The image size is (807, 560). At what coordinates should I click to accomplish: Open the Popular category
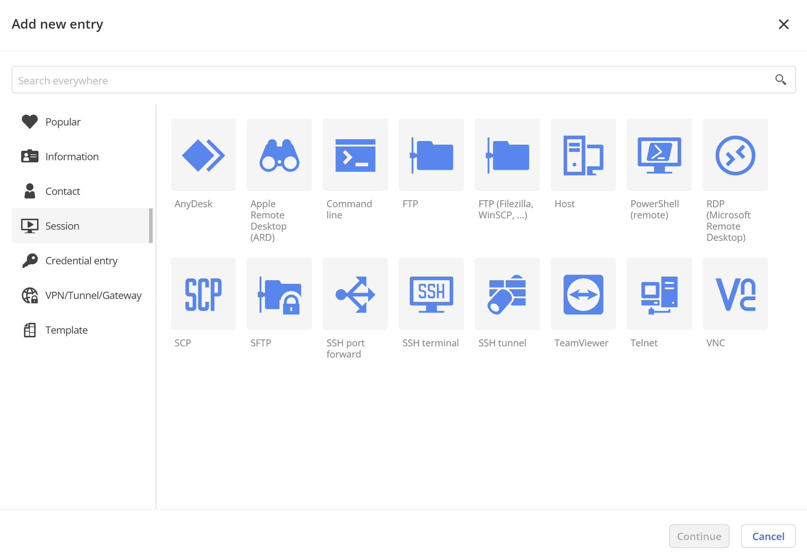tap(63, 122)
